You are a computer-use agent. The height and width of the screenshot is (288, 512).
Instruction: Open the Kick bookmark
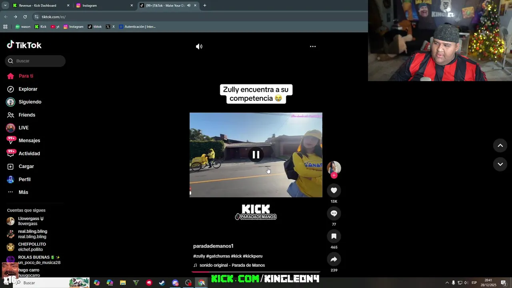40,27
